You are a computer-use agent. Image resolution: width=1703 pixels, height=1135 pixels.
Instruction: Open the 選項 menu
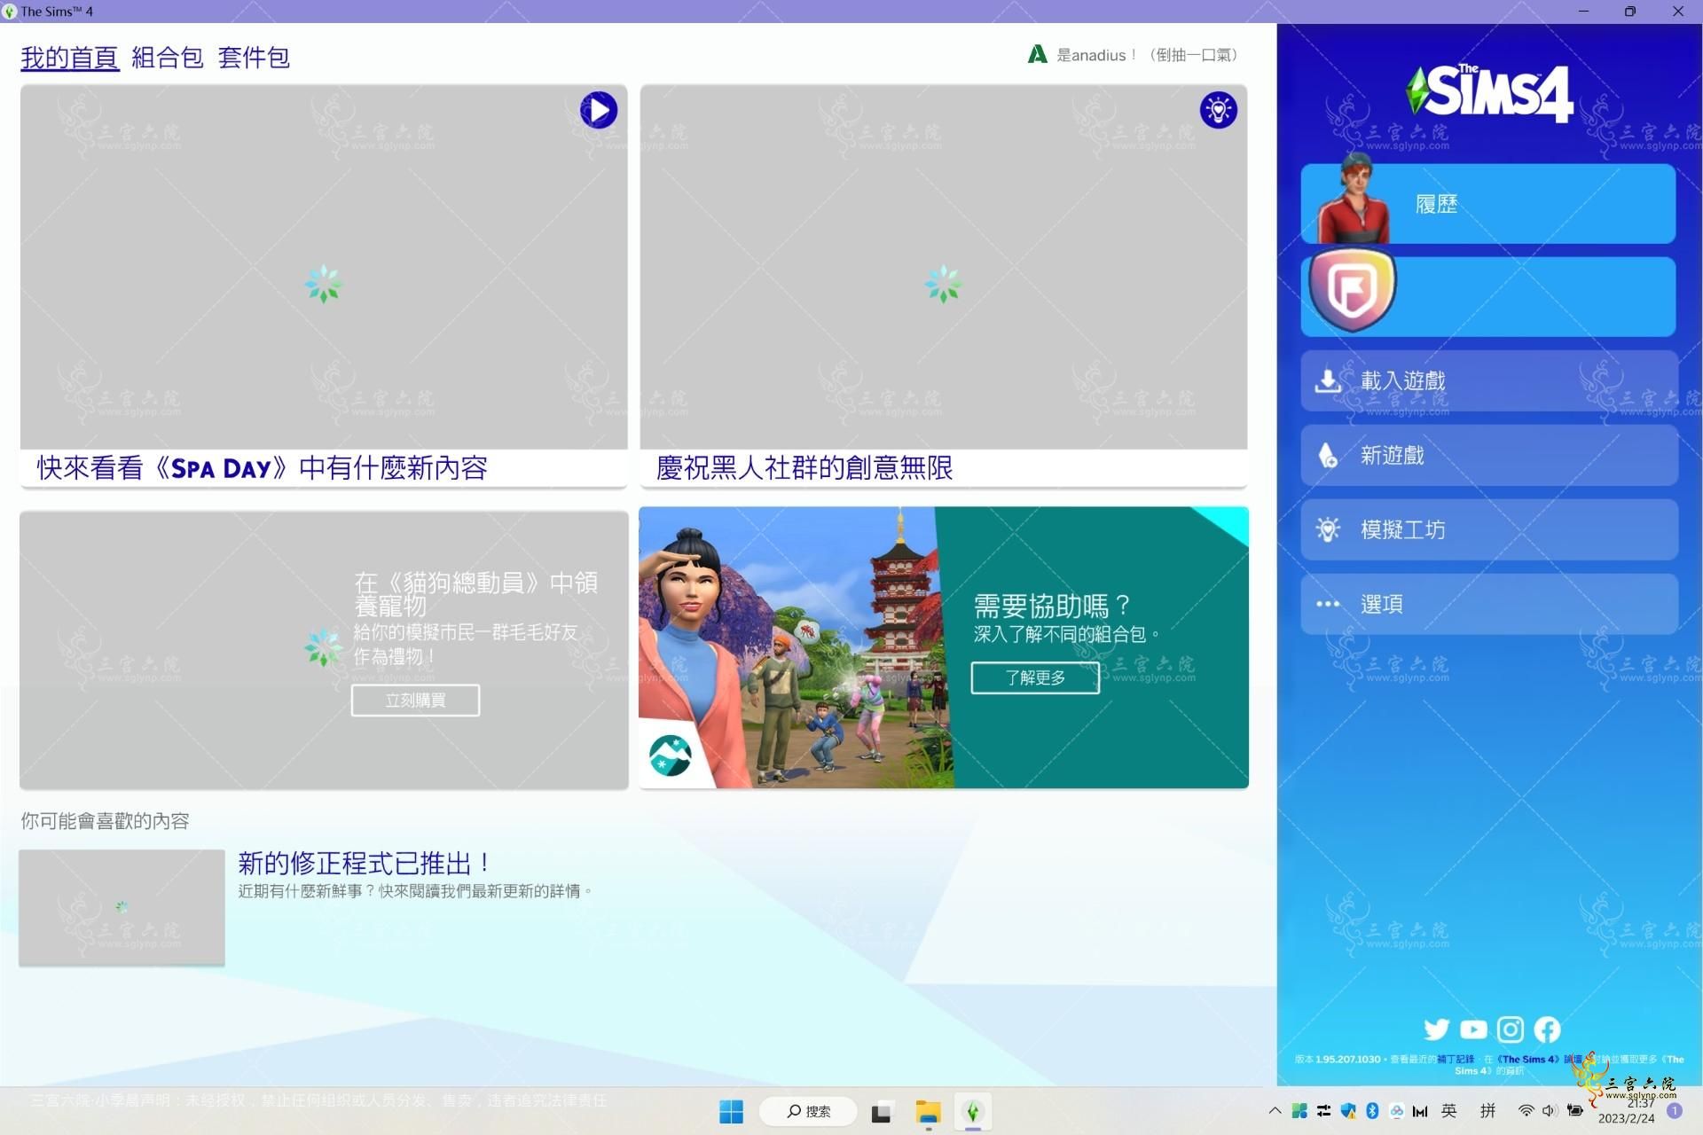pyautogui.click(x=1489, y=604)
